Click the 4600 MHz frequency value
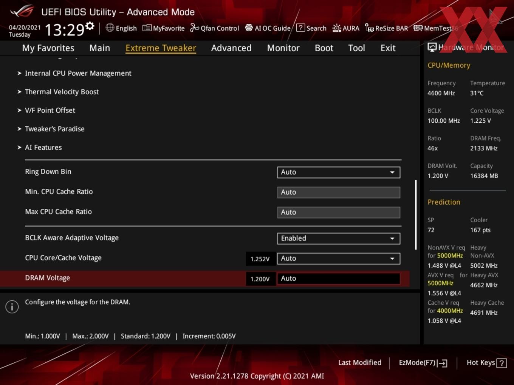This screenshot has width=514, height=385. point(441,93)
